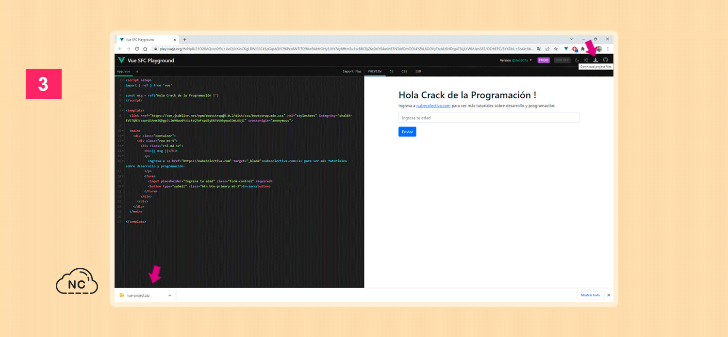728x337 pixels.
Task: Click the '<script setup>' code line
Action: (138, 80)
